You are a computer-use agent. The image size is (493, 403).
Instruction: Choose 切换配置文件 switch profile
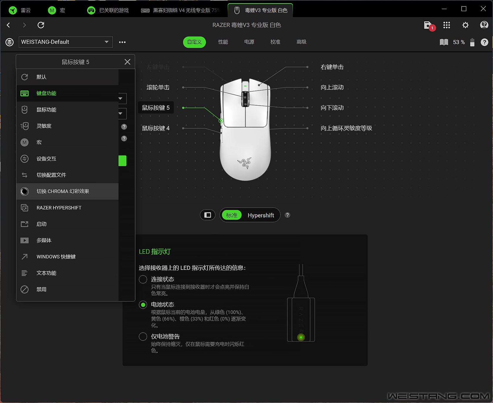tap(67, 175)
